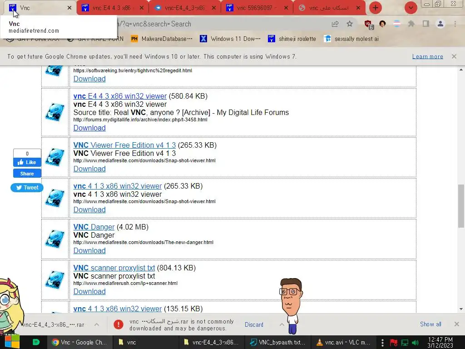Open the uBlock Origin extension icon

pos(368,24)
